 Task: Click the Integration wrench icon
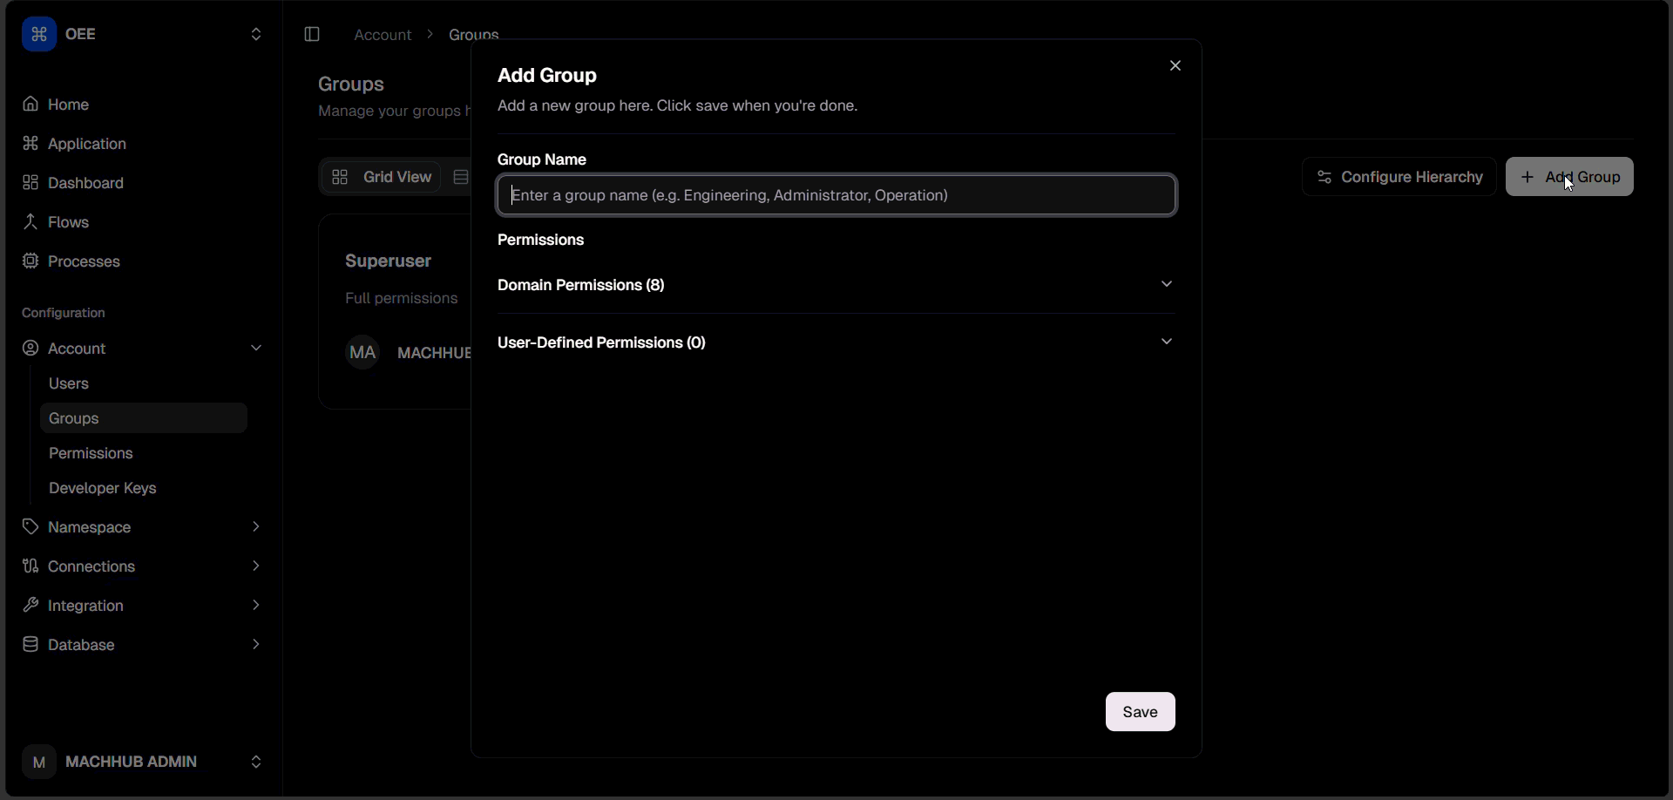tap(30, 605)
